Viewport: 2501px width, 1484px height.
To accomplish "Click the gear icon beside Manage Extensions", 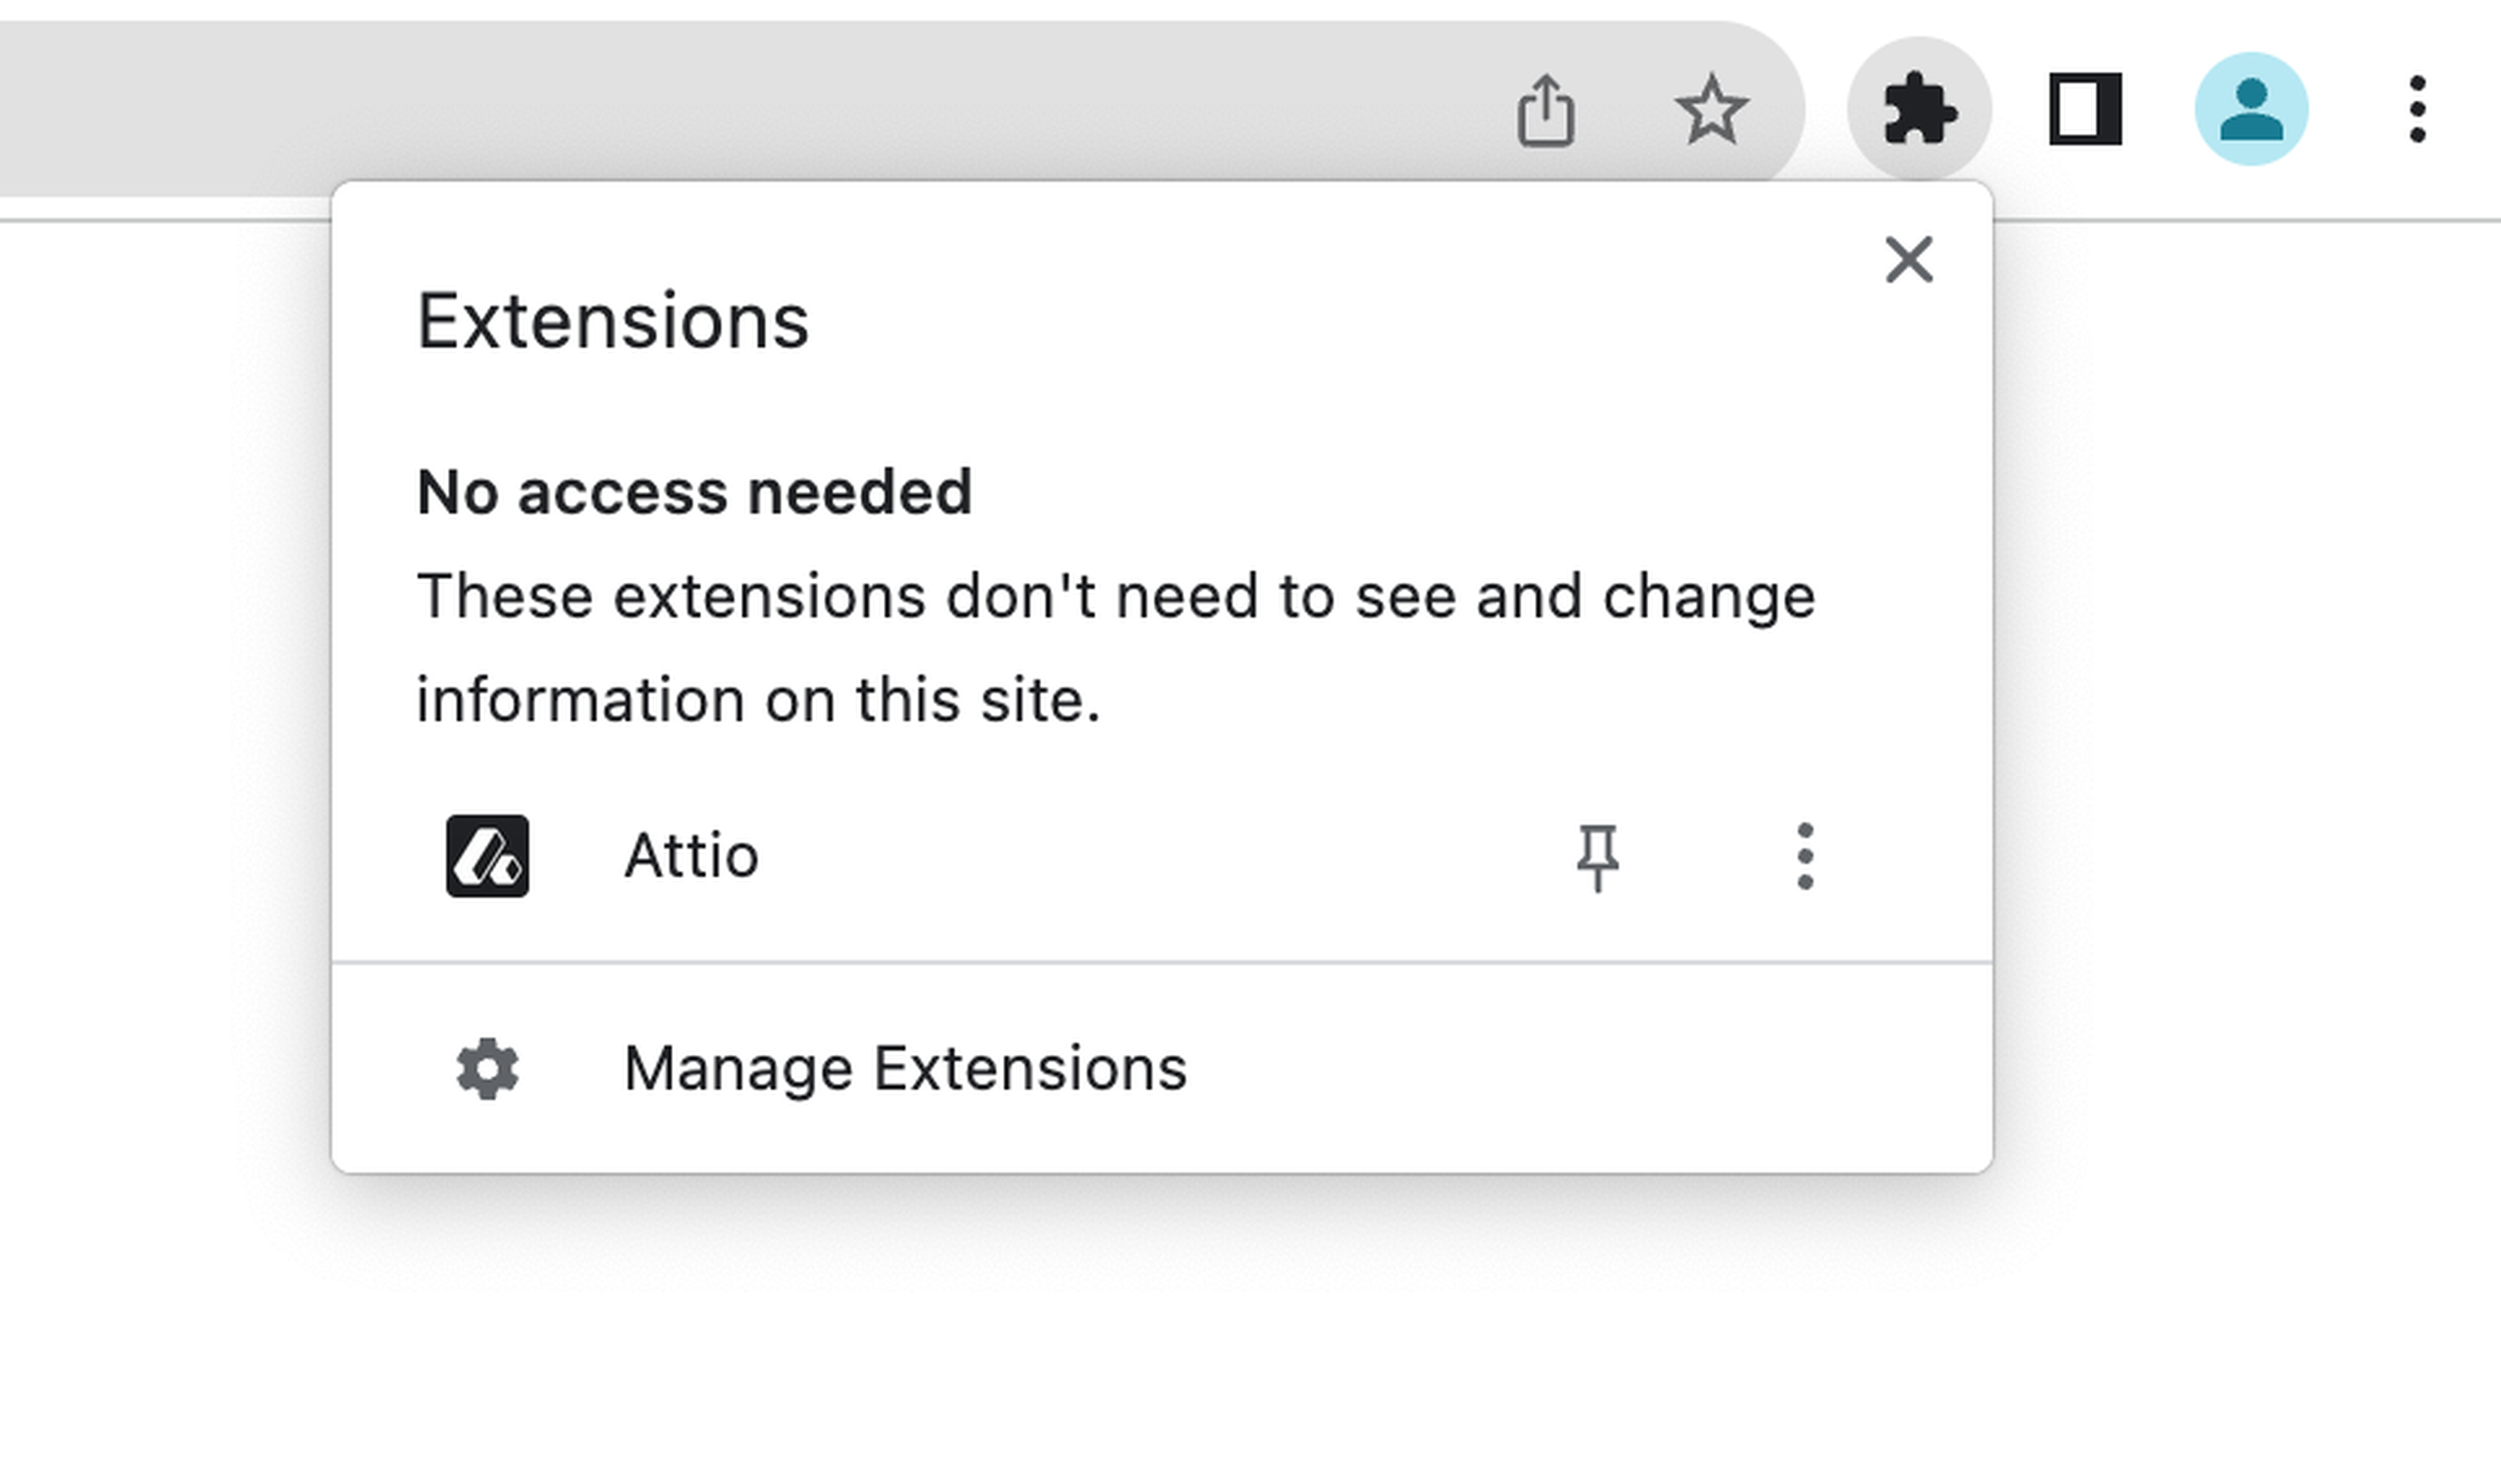I will [x=487, y=1069].
